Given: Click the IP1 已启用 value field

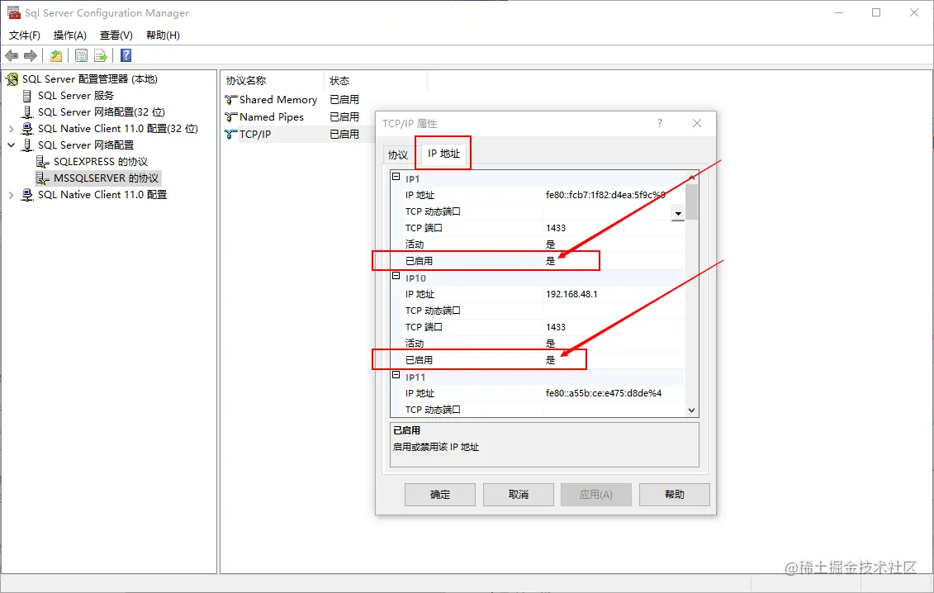Looking at the screenshot, I should [x=614, y=261].
